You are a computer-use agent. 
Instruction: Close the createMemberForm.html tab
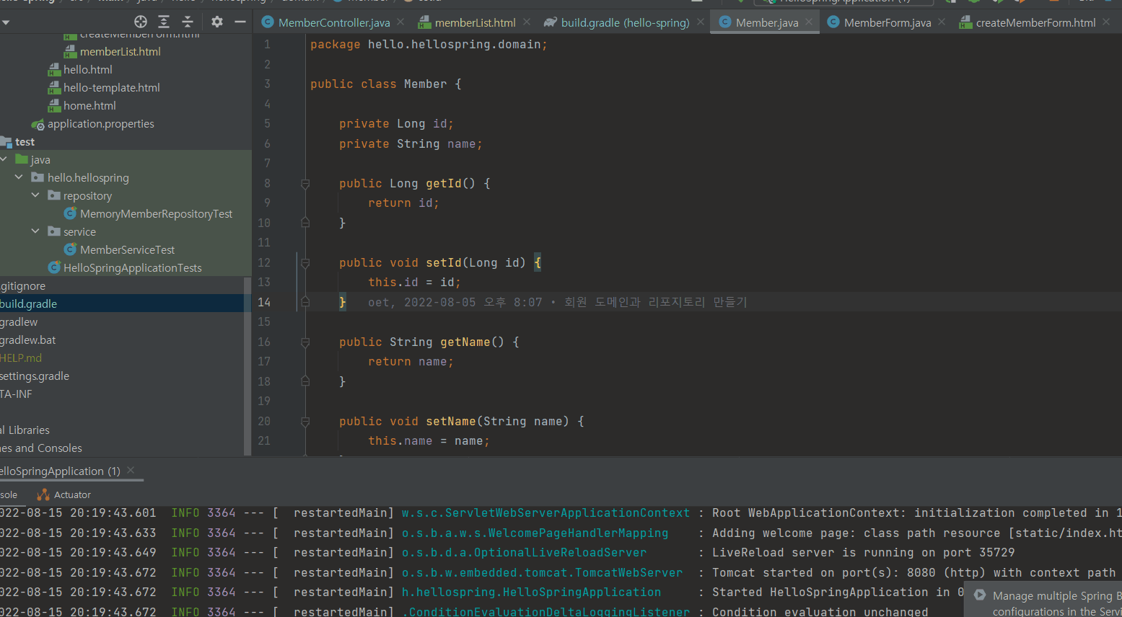tap(1106, 22)
